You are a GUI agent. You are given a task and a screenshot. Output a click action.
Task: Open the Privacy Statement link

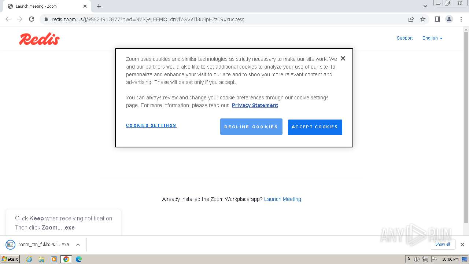click(255, 105)
